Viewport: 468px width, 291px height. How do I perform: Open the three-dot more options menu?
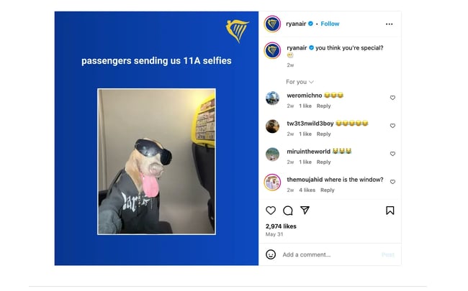(390, 24)
